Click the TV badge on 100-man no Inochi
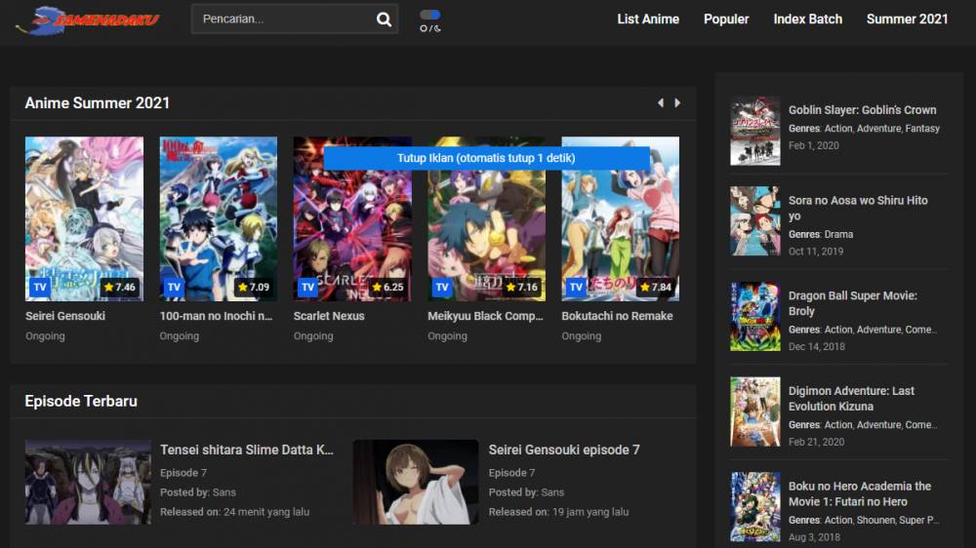 (174, 288)
